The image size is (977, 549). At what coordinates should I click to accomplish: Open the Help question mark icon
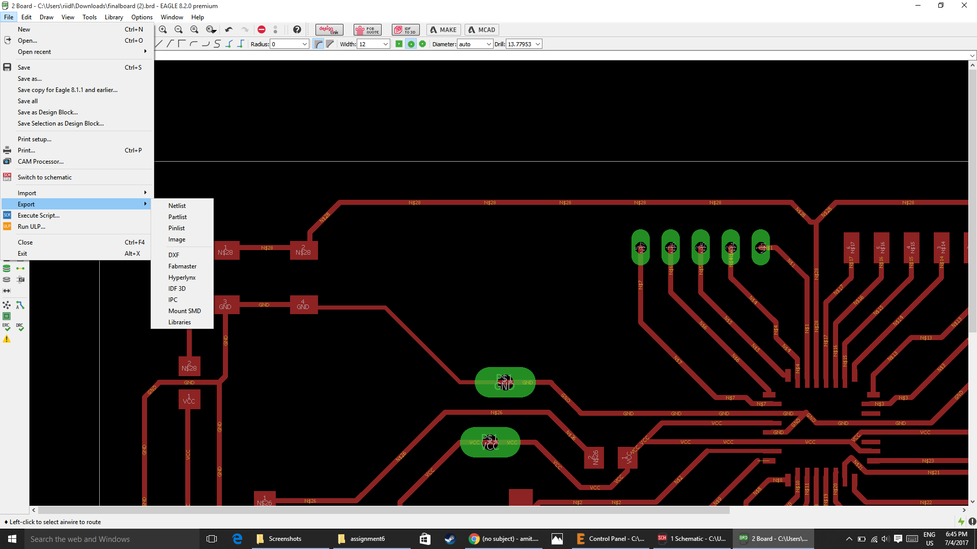(297, 29)
